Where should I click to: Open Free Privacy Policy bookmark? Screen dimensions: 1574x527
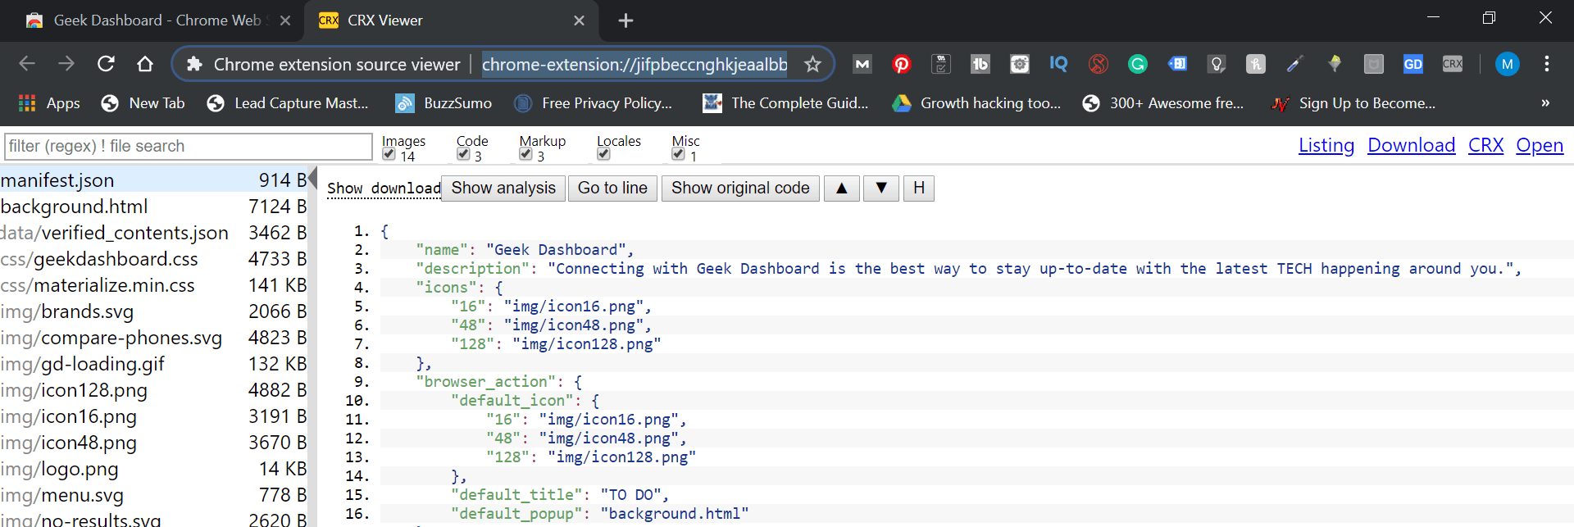coord(594,103)
